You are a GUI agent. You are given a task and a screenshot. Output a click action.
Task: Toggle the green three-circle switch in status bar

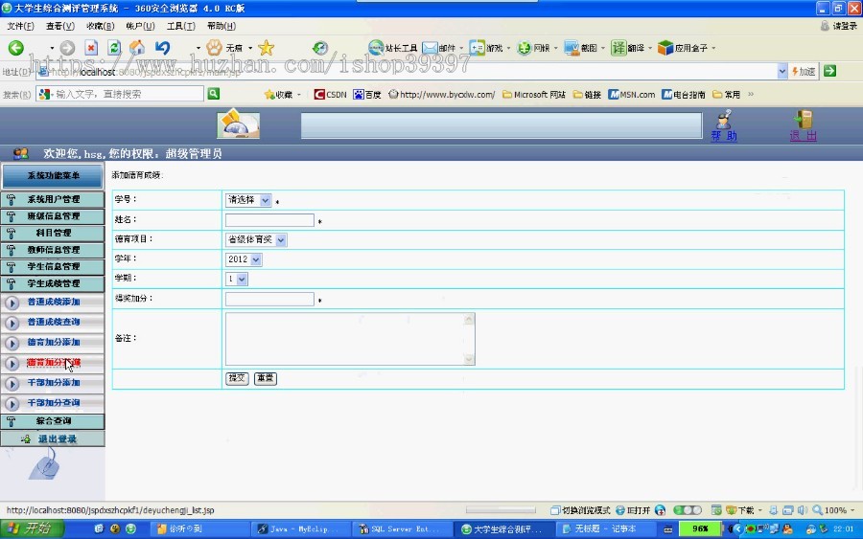(688, 510)
